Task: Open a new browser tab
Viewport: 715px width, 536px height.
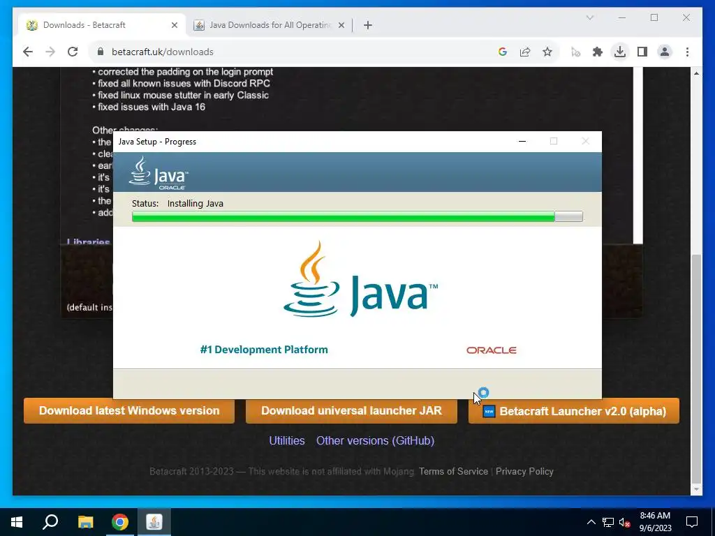Action: point(368,25)
